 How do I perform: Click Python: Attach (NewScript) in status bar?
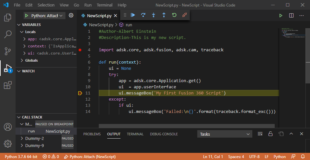[x=90, y=157]
